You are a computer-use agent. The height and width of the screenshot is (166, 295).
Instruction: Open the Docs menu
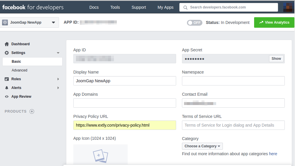coord(94,7)
